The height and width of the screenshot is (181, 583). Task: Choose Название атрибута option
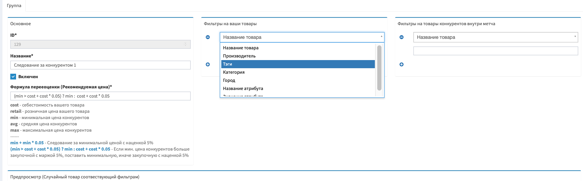tap(298, 89)
